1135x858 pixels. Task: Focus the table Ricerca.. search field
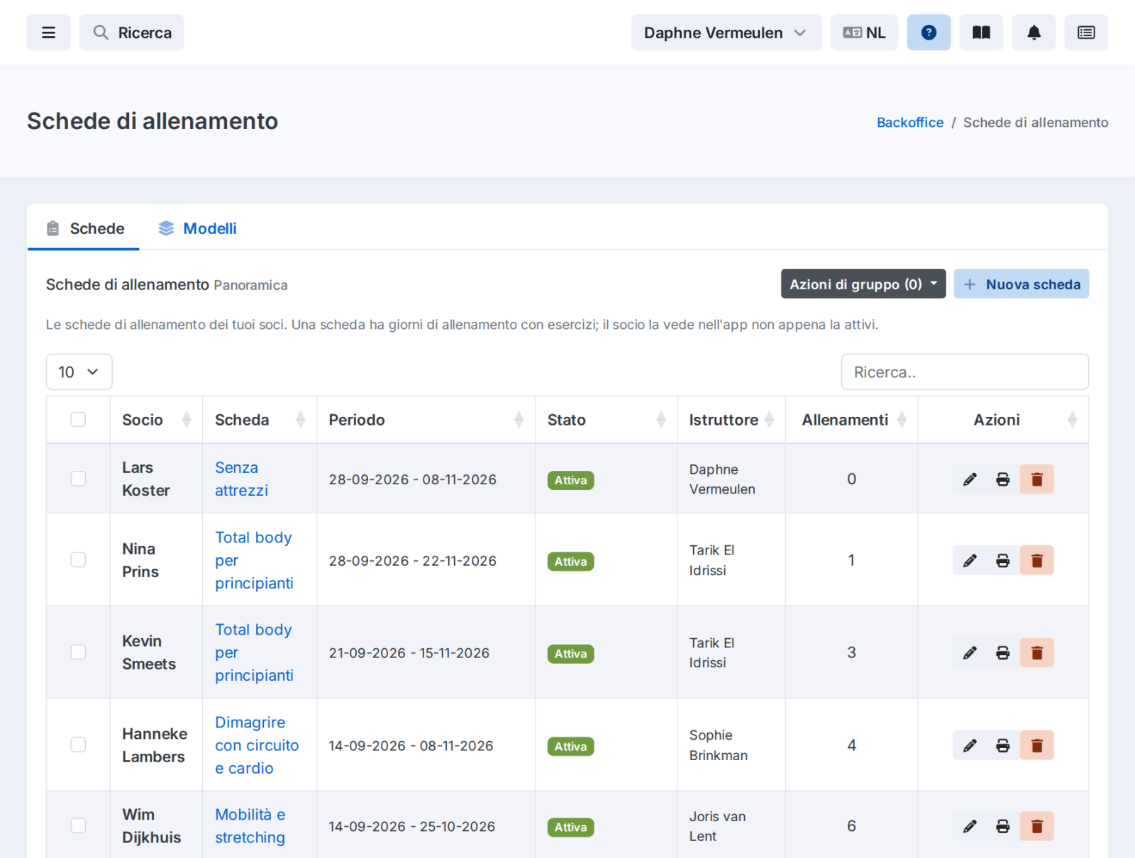click(965, 372)
